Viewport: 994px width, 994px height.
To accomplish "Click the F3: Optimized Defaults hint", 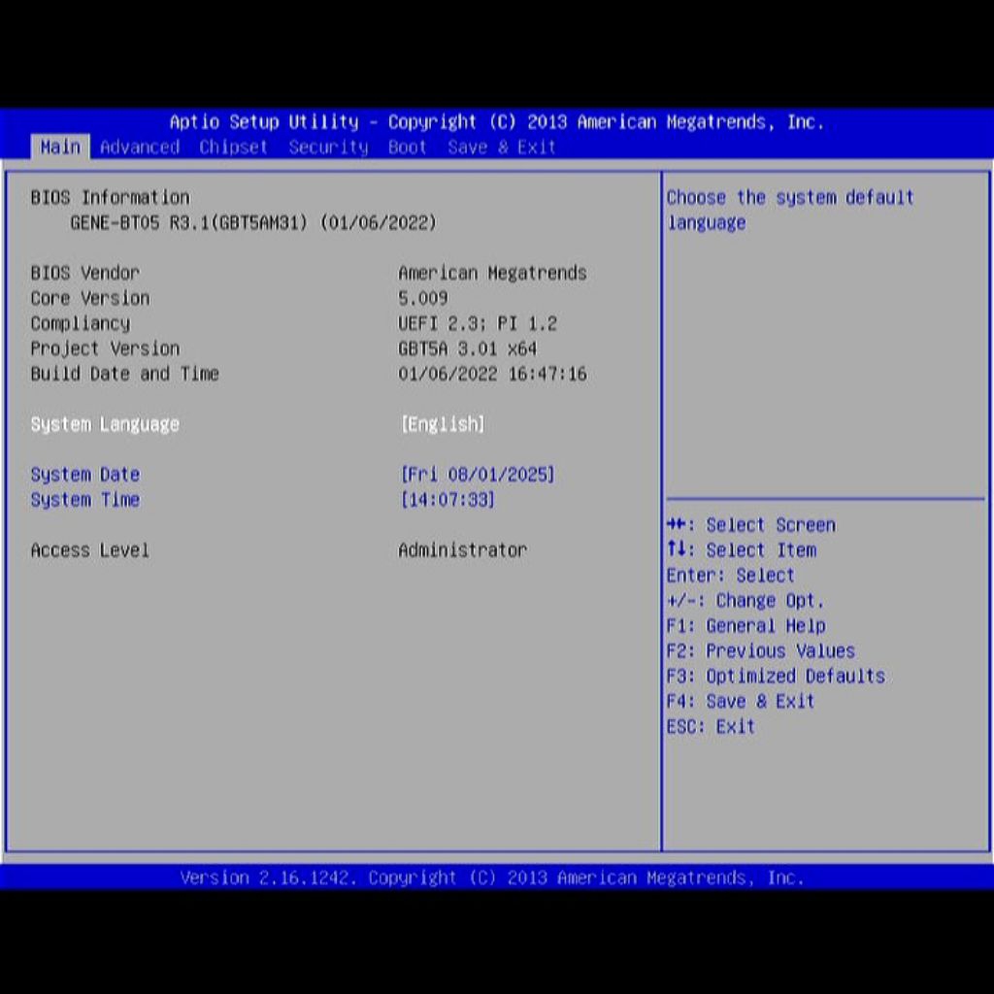I will (776, 676).
